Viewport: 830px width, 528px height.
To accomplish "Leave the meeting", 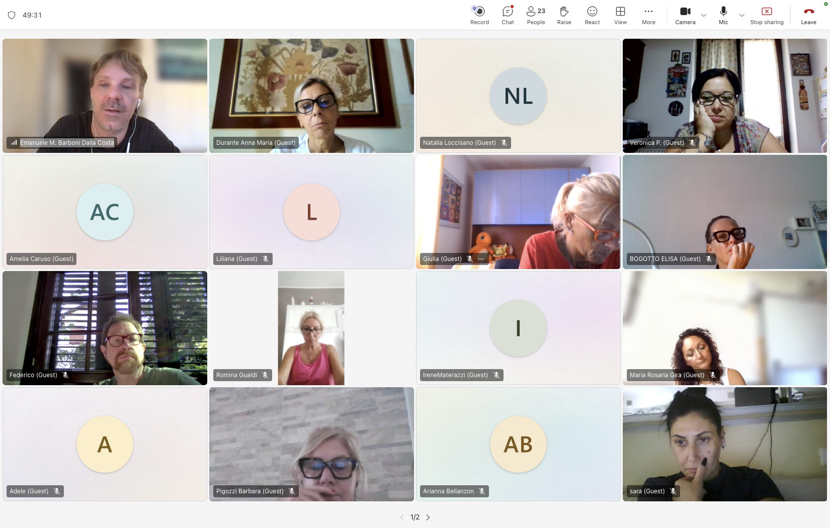I will tap(808, 15).
